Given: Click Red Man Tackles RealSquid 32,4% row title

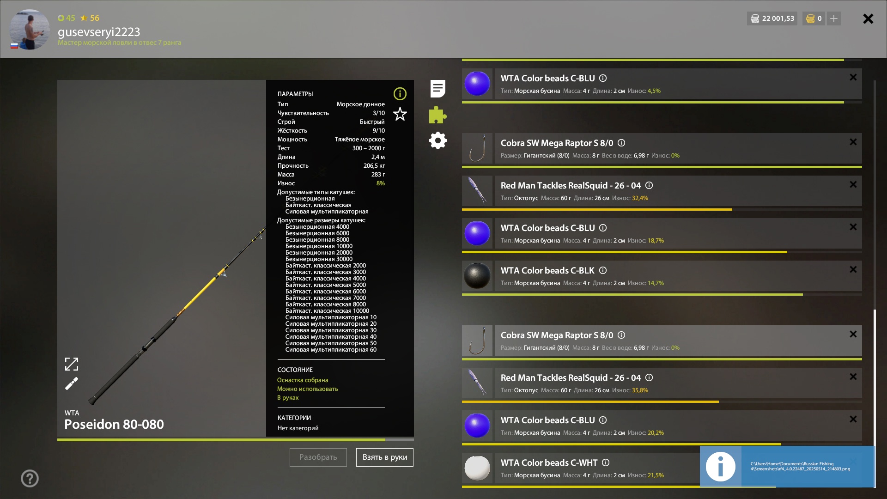Looking at the screenshot, I should pyautogui.click(x=571, y=185).
